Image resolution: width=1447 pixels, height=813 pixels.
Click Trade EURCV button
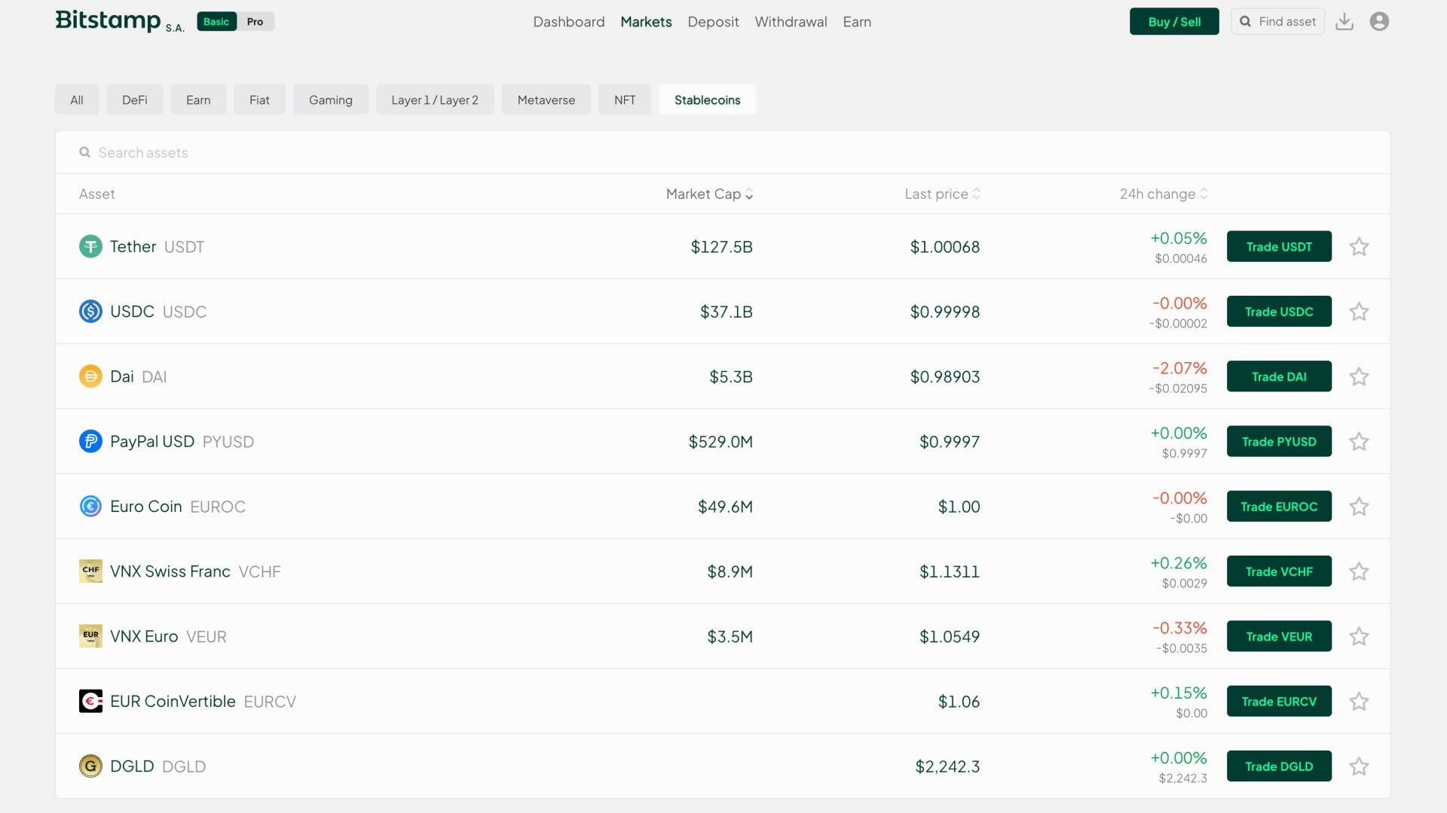click(1279, 701)
